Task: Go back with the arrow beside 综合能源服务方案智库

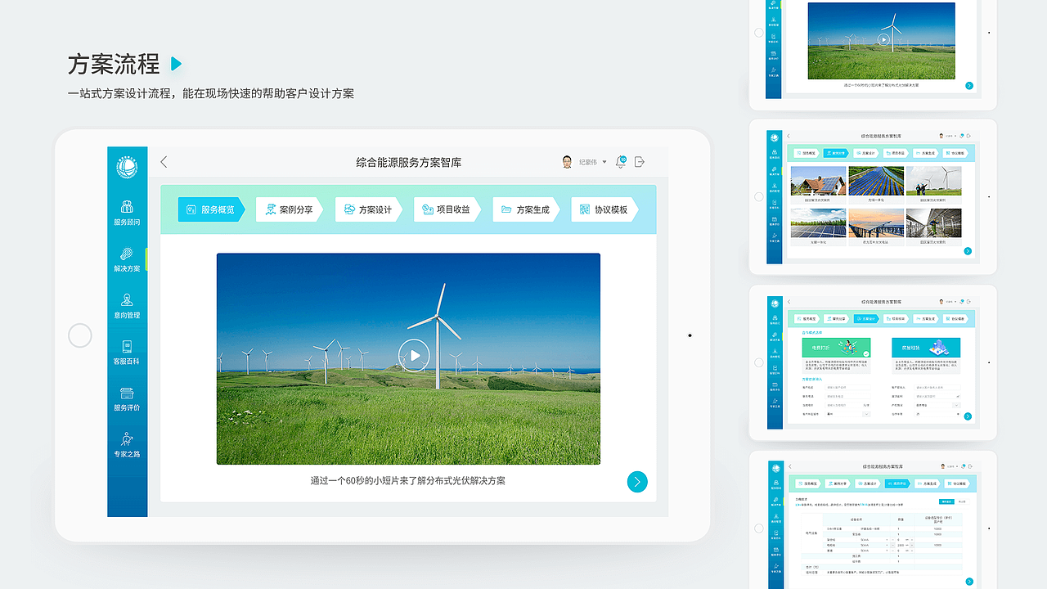Action: click(x=164, y=162)
